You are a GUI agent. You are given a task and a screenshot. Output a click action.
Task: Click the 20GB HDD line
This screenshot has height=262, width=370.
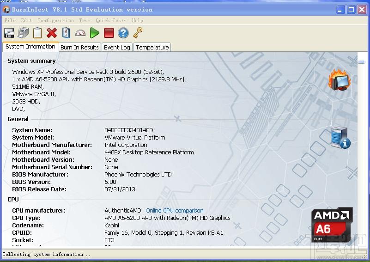[x=26, y=102]
